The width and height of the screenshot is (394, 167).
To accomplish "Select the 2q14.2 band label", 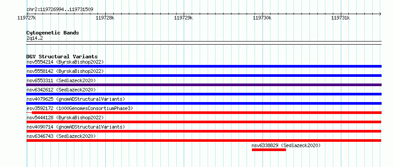I will pyautogui.click(x=35, y=38).
